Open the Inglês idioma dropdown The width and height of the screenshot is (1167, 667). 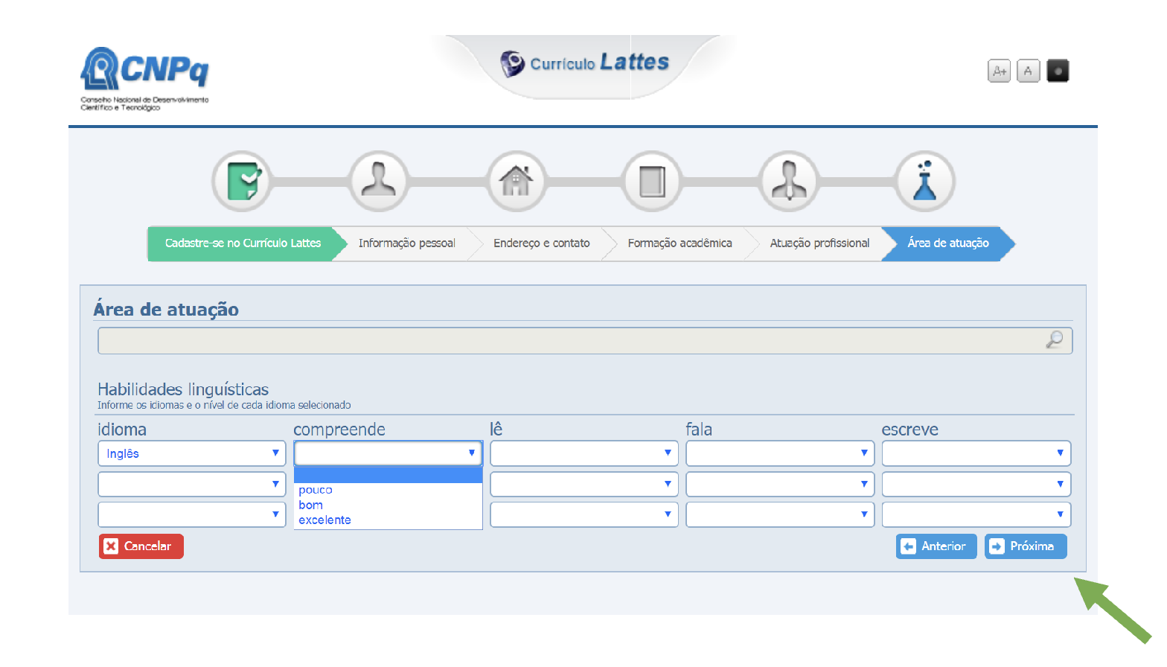point(192,453)
